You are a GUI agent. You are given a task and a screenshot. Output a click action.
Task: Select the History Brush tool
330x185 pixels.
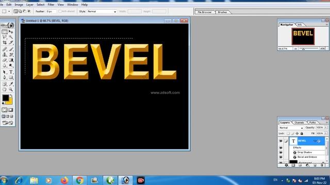point(11,54)
